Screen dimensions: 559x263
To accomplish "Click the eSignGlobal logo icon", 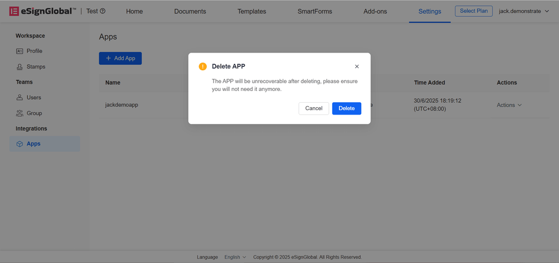I will (14, 11).
